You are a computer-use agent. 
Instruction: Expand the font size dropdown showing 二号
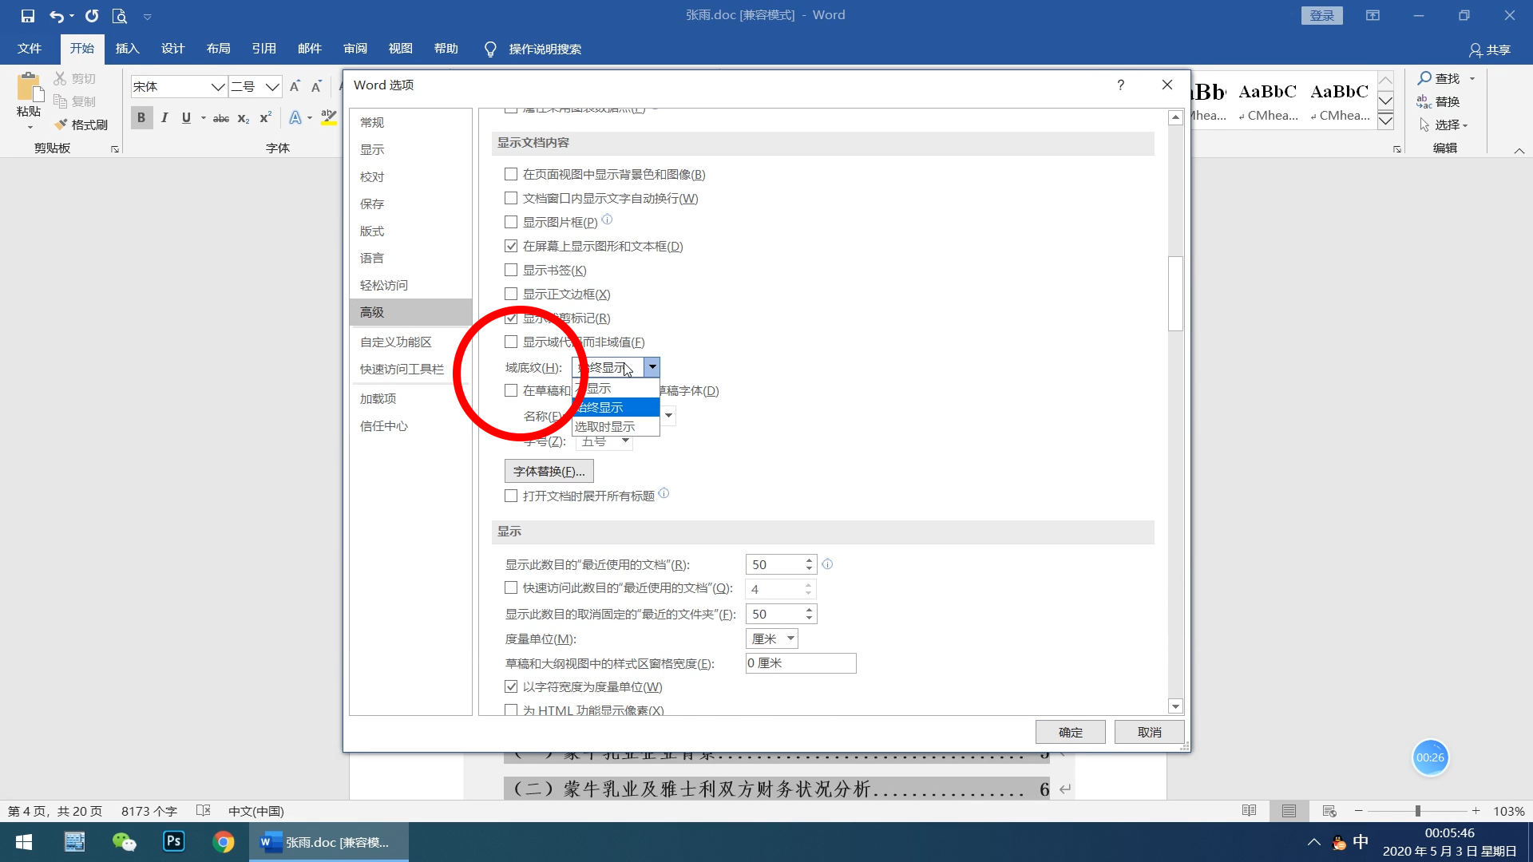pyautogui.click(x=272, y=87)
